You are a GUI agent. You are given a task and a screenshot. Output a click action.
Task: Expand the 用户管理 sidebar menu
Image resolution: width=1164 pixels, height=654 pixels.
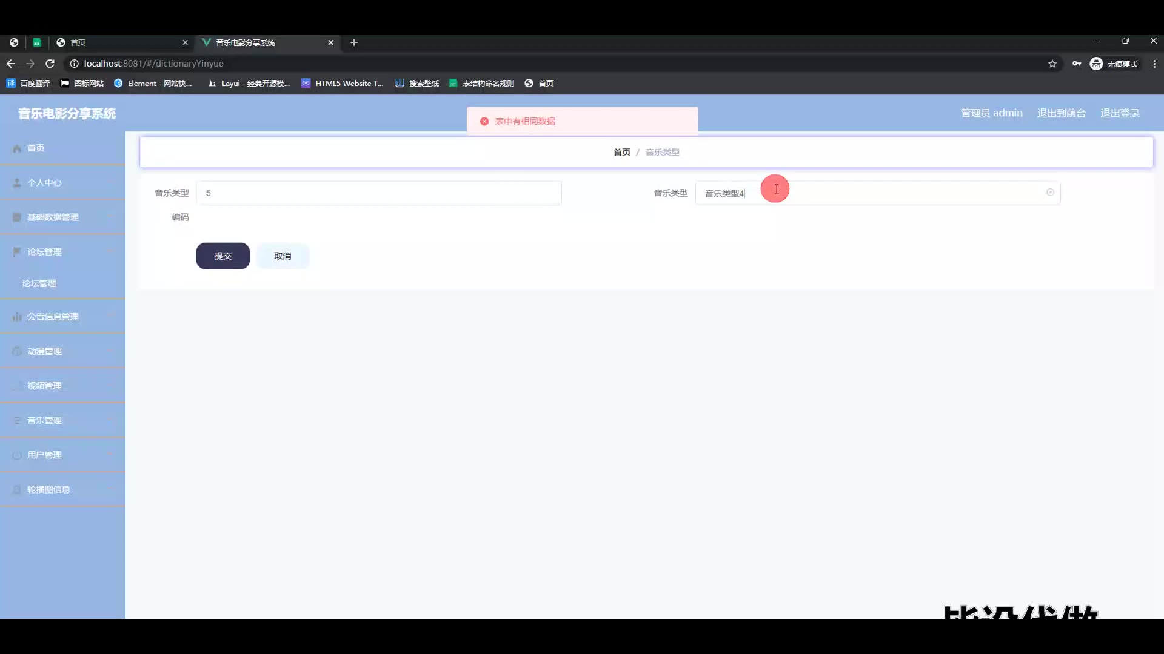point(45,455)
